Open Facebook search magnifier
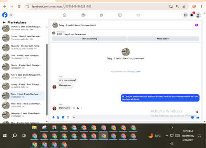Image resolution: width=206 pixels, height=148 pixels. [x=11, y=15]
